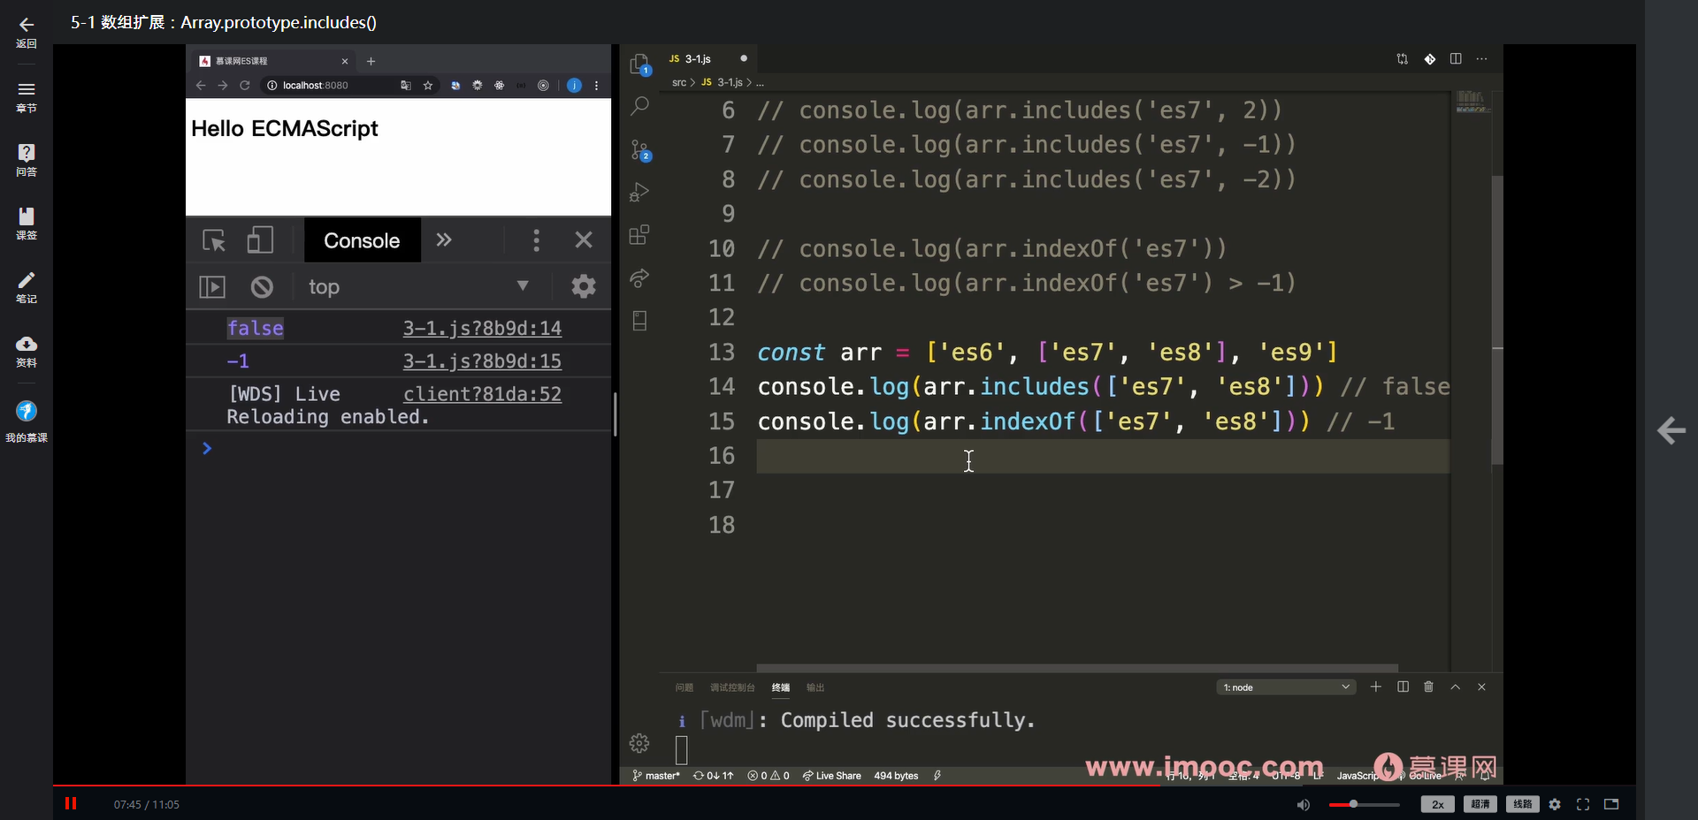The height and width of the screenshot is (820, 1698).
Task: Toggle the console sidebar panel
Action: (x=212, y=287)
